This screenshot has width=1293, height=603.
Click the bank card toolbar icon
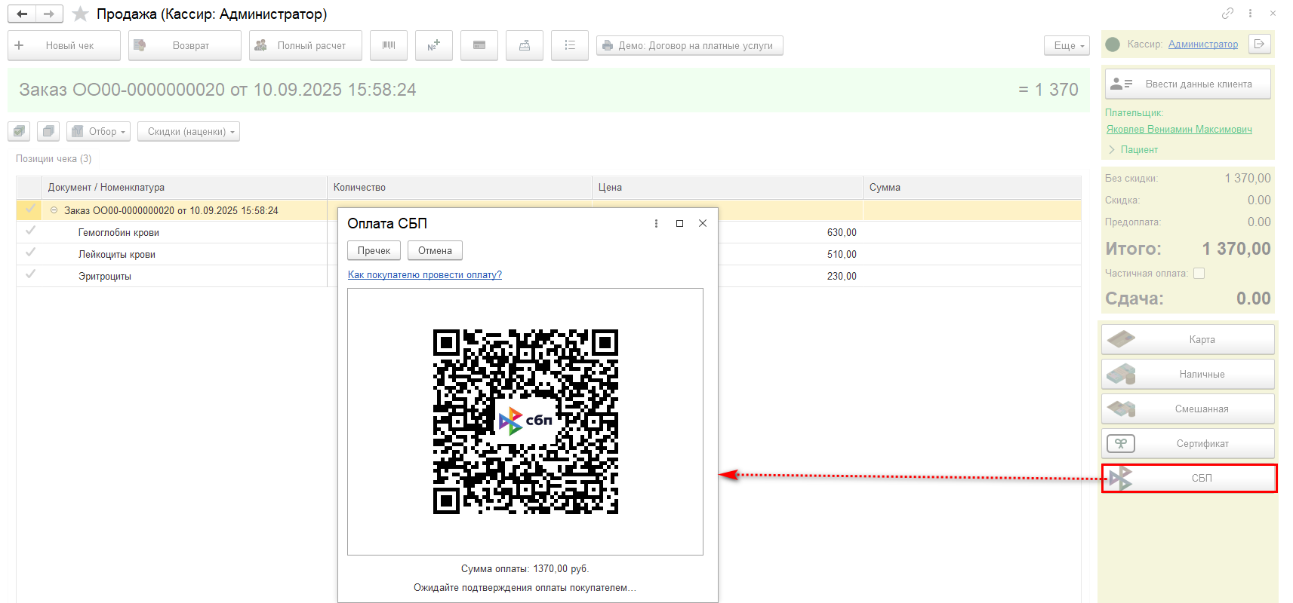pyautogui.click(x=479, y=45)
